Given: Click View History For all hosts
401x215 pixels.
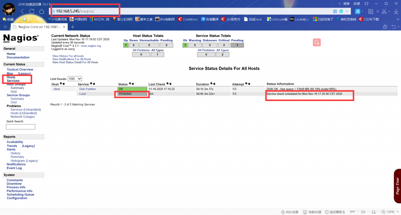Looking at the screenshot, I should pos(68,56).
